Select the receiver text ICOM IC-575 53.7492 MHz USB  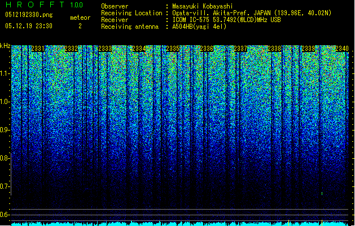point(226,20)
